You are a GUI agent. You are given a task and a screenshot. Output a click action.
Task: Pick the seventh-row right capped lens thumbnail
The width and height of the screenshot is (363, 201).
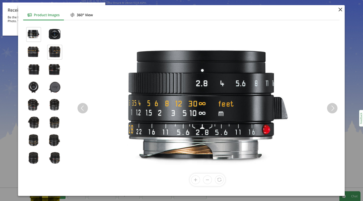(55, 140)
